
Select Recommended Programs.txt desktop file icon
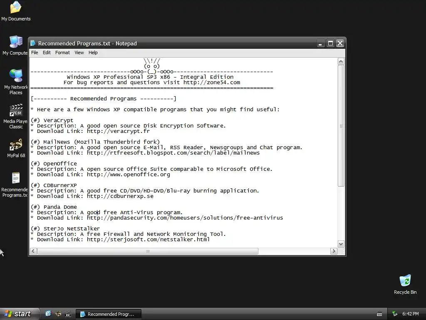(x=15, y=185)
